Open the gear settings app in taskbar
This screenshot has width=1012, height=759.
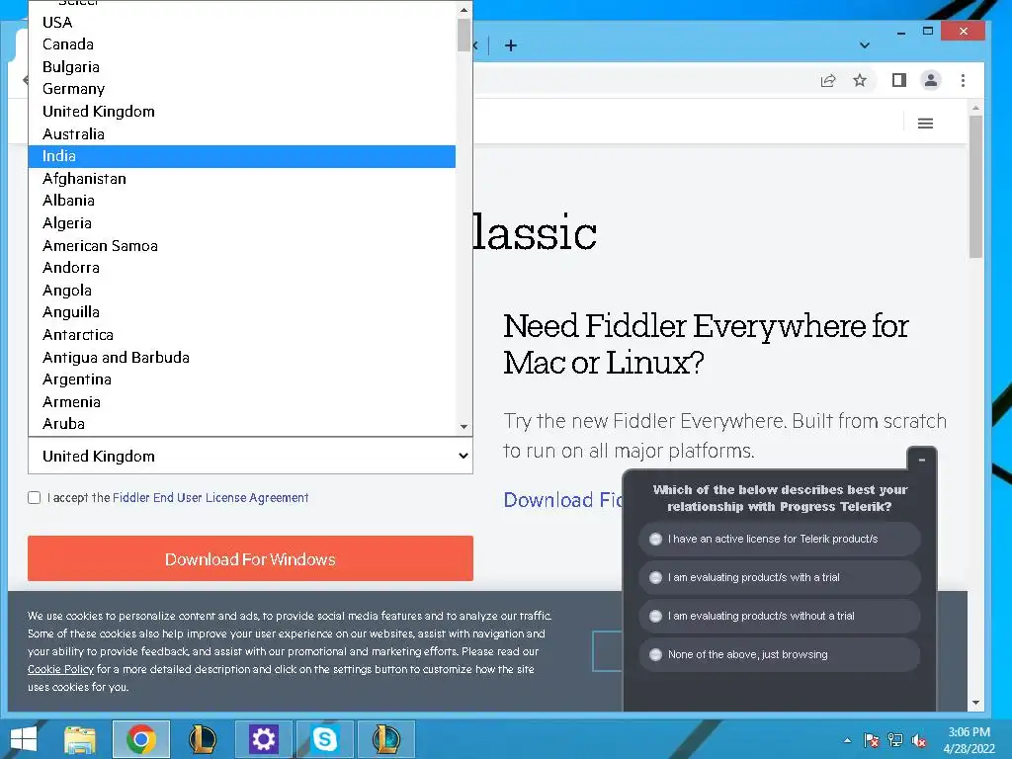[263, 739]
